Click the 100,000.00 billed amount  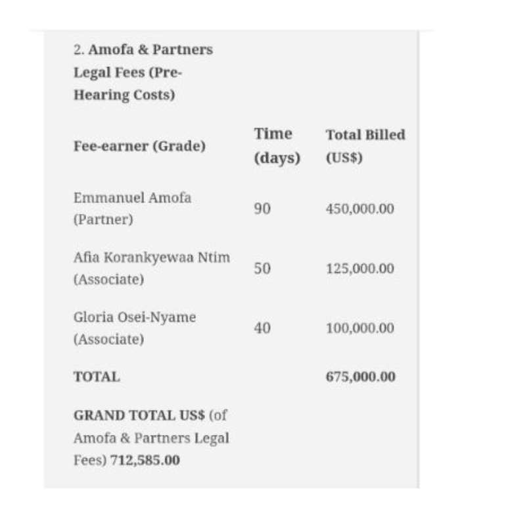(359, 328)
